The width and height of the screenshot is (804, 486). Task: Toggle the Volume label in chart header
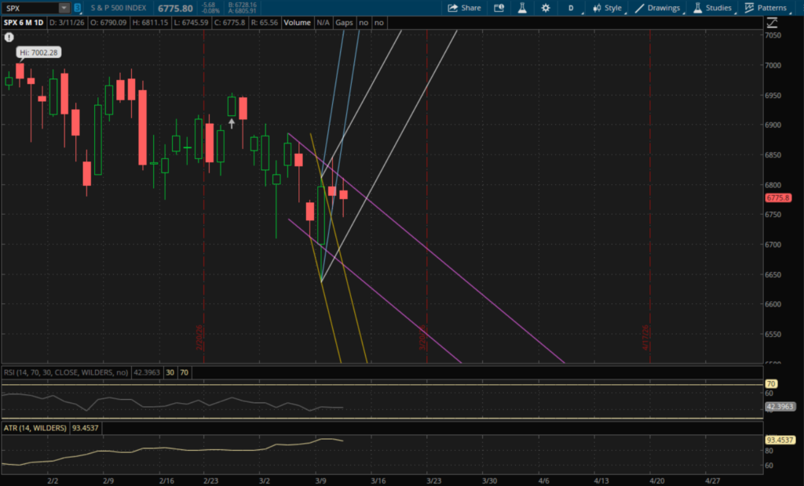pyautogui.click(x=298, y=23)
